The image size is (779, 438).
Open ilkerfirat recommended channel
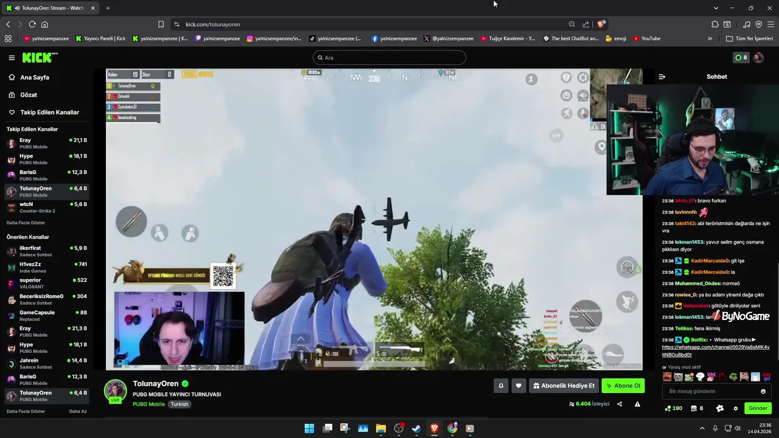(47, 251)
